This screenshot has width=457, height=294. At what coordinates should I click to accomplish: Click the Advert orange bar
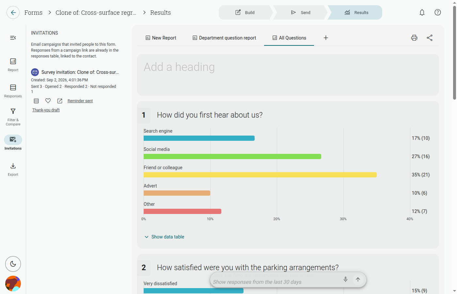pos(177,193)
